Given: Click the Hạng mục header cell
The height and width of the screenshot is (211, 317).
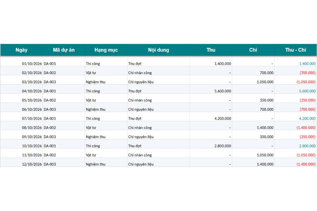Looking at the screenshot, I should pos(106,50).
